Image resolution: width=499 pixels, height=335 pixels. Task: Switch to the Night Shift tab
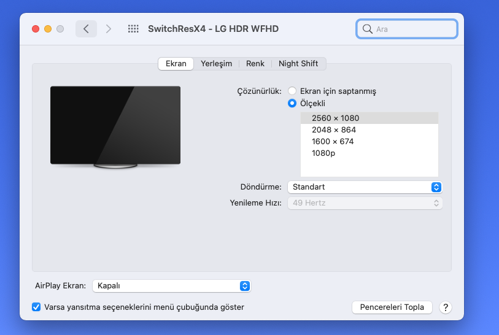tap(298, 64)
